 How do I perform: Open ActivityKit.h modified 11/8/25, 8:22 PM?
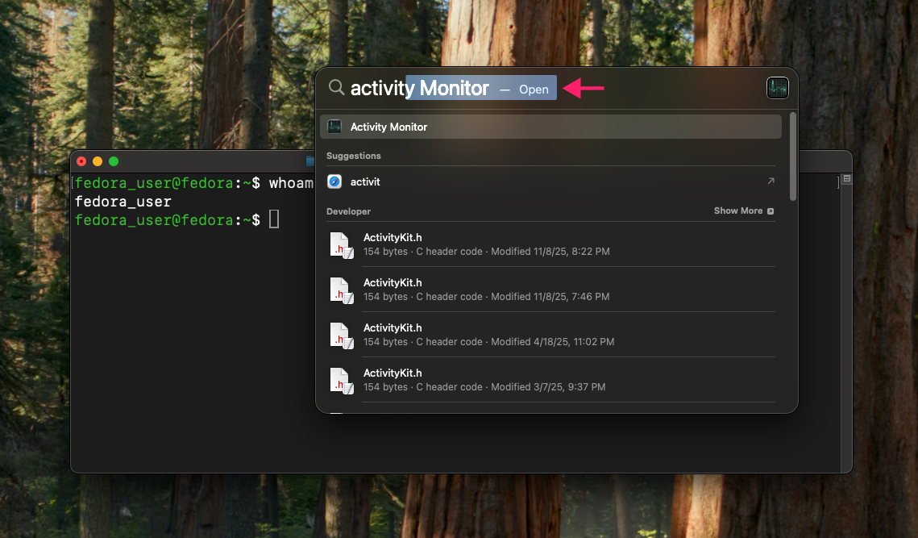coord(550,244)
